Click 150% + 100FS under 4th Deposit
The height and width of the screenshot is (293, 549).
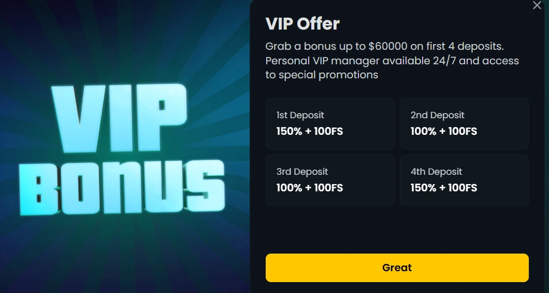pyautogui.click(x=444, y=188)
